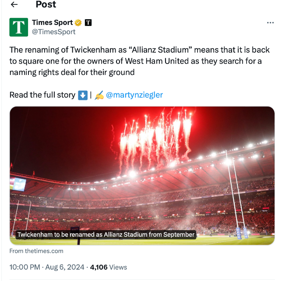This screenshot has height=281, width=282.
Task: Open the Times Sport display name
Action: [x=52, y=23]
